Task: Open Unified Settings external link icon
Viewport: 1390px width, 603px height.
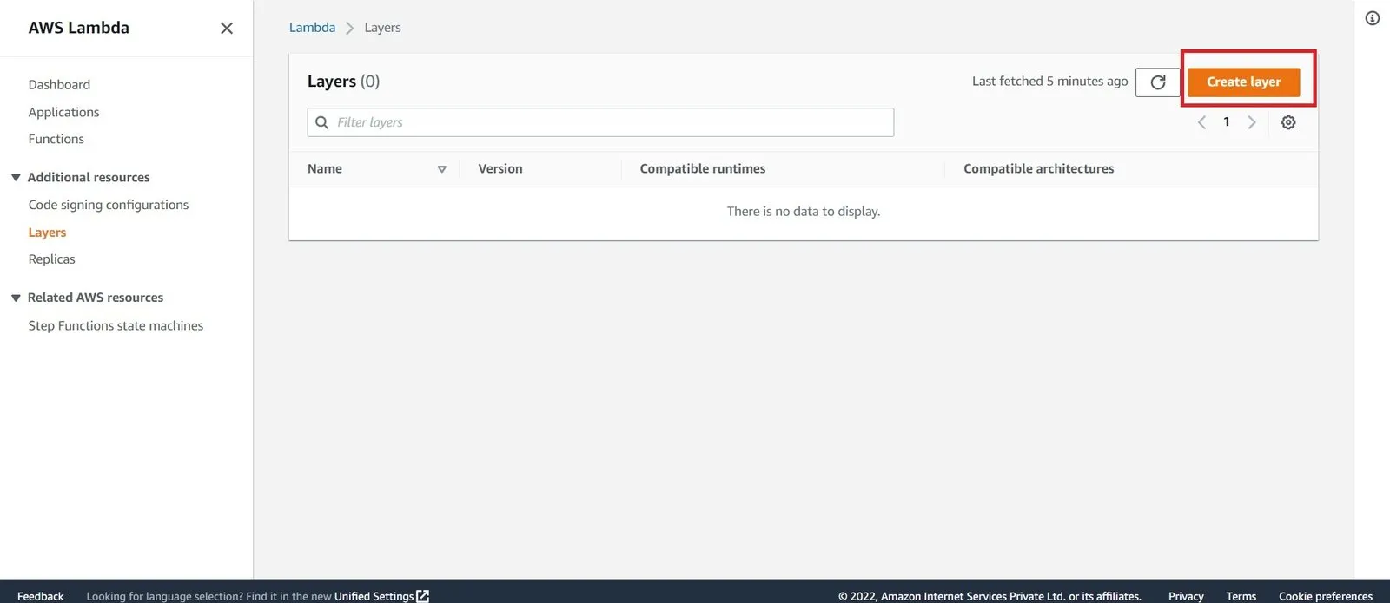Action: pos(423,596)
